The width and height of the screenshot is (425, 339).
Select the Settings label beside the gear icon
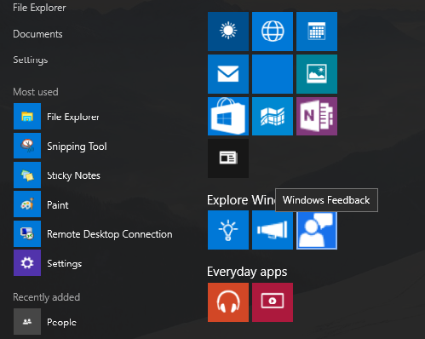65,264
